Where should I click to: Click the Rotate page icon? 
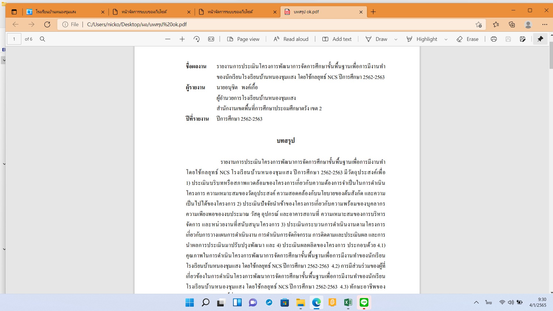(x=197, y=39)
